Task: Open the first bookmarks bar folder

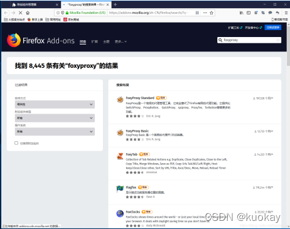Action: (14, 19)
